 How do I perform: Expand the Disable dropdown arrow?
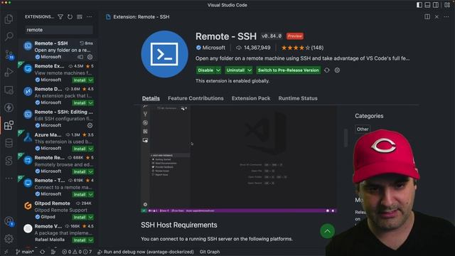[x=218, y=70]
